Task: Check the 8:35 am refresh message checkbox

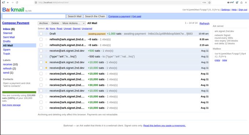Action: click(x=41, y=40)
